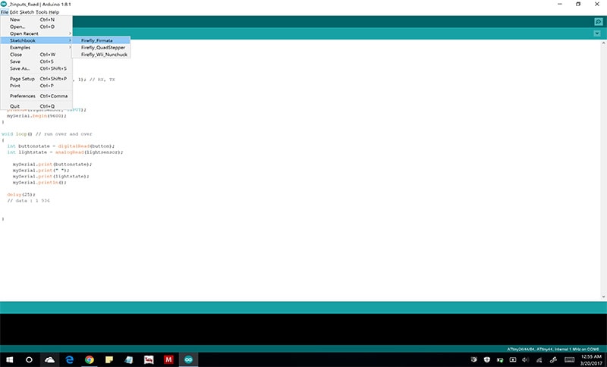Click the editor scrollbar down arrow
The width and height of the screenshot is (607, 367).
603,297
